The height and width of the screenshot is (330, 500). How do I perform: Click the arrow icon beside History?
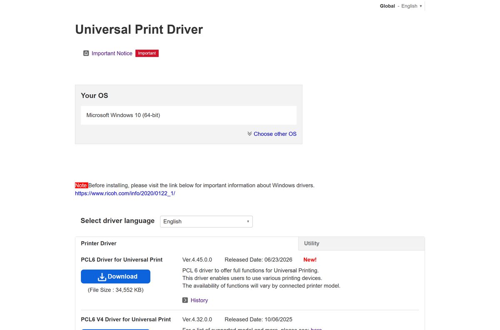click(x=185, y=300)
